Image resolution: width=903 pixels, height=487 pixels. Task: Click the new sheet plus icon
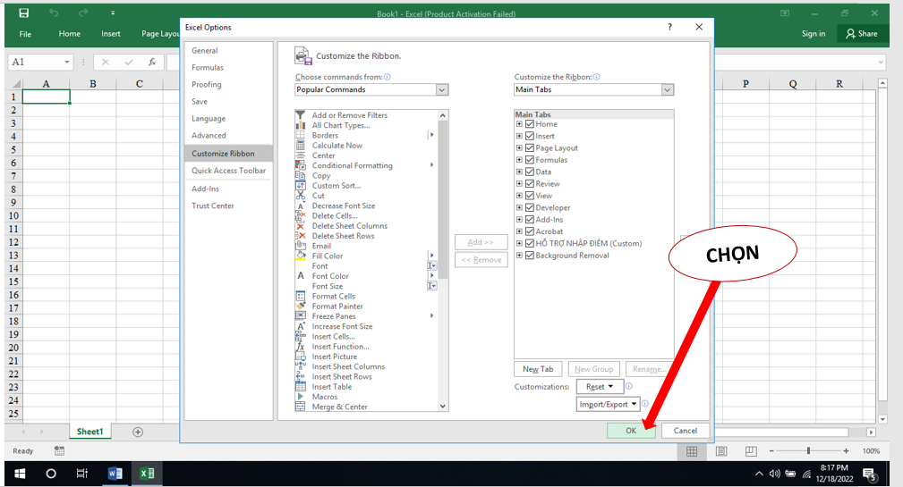pos(138,432)
